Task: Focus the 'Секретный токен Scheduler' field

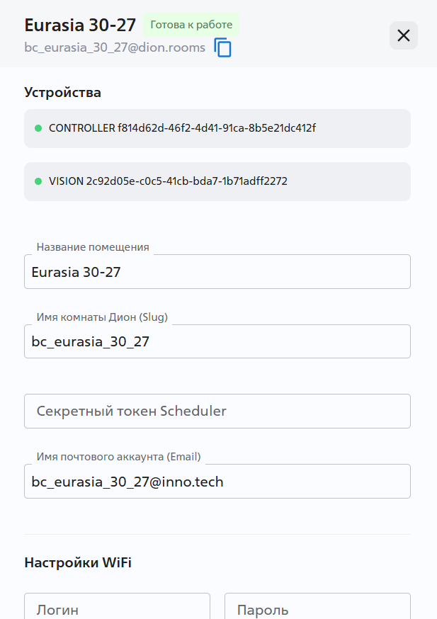Action: (217, 411)
